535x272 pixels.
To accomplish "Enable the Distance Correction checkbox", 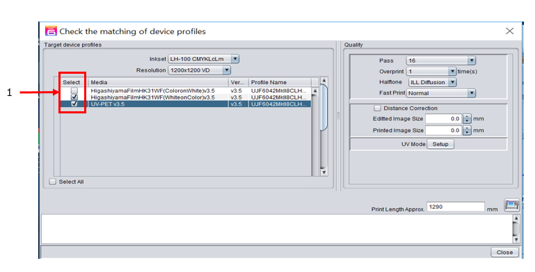I will [377, 109].
